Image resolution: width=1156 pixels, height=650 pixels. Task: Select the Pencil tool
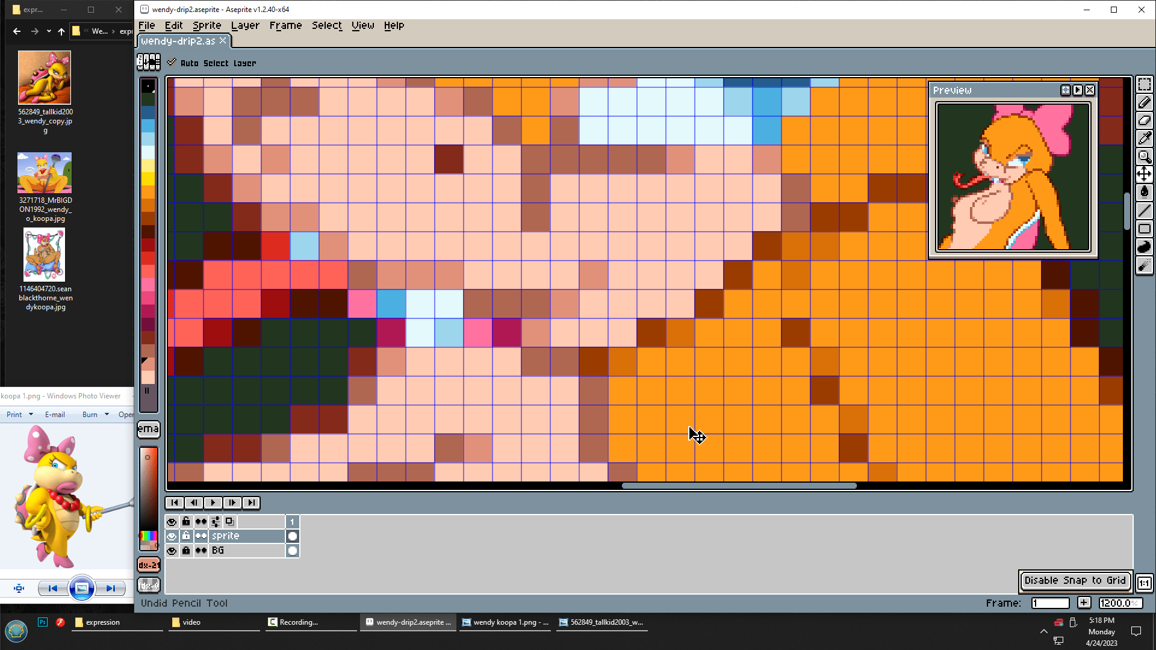[1144, 102]
